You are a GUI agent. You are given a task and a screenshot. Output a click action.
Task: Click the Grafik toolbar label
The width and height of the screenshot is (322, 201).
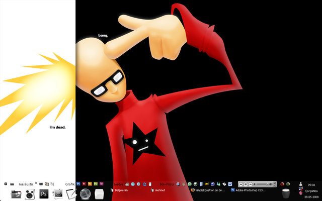pos(70,184)
